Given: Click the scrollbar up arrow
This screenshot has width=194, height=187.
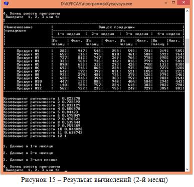Looking at the screenshot, I should click(187, 11).
